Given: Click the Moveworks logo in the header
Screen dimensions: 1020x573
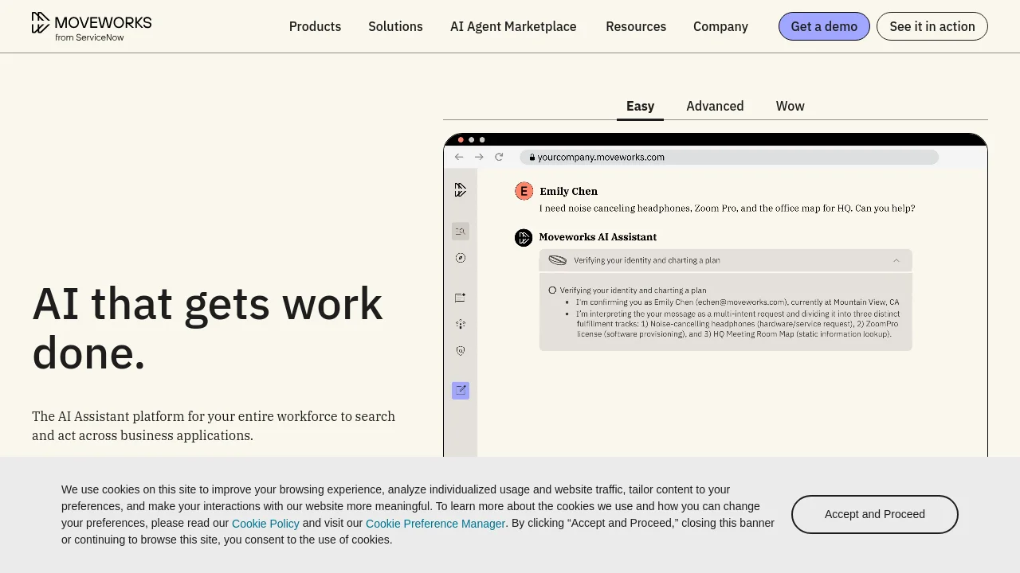Looking at the screenshot, I should (92, 26).
